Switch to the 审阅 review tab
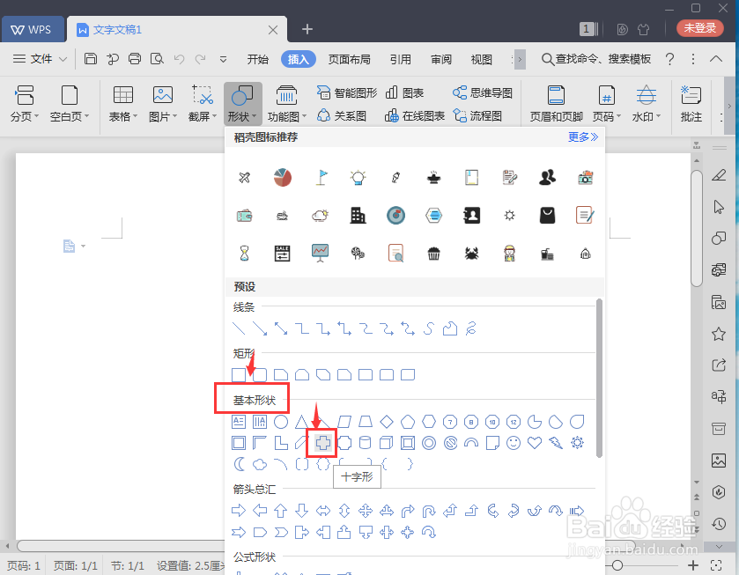This screenshot has height=575, width=739. pyautogui.click(x=440, y=59)
